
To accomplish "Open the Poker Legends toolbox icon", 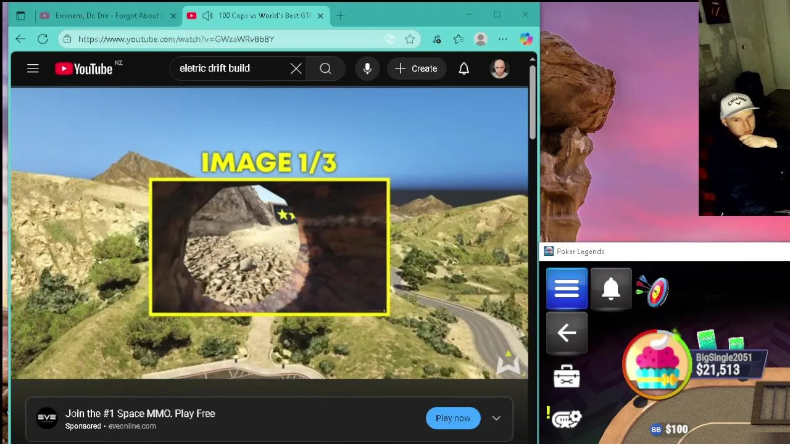I will pyautogui.click(x=567, y=376).
